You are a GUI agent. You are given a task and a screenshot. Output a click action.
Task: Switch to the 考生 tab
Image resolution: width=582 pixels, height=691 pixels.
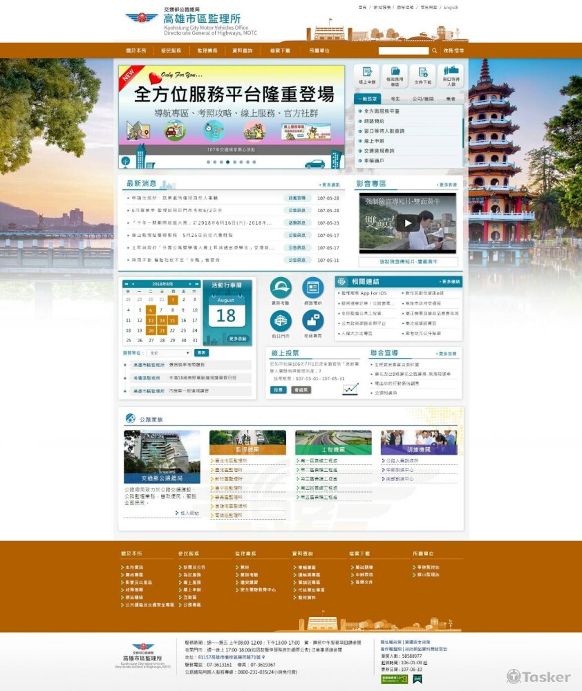[x=395, y=99]
